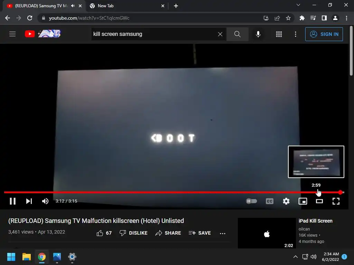Open the iPad Kill Screen thumbnail
The height and width of the screenshot is (265, 354).
pos(267,234)
